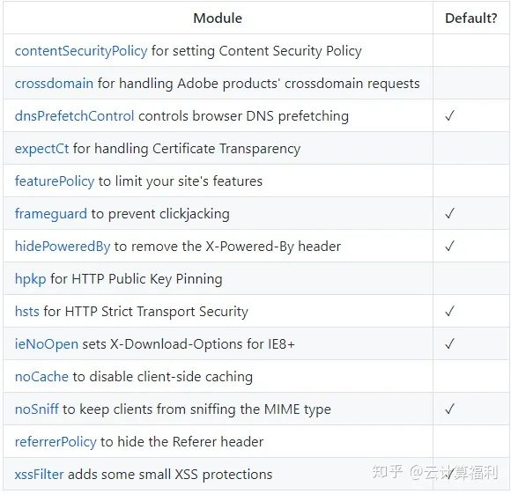Click the dnsPrefetchControl link
This screenshot has height=494, width=511.
tap(74, 116)
